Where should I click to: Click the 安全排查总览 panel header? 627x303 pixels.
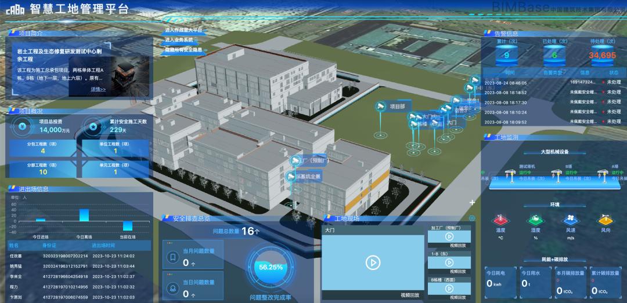click(x=191, y=218)
